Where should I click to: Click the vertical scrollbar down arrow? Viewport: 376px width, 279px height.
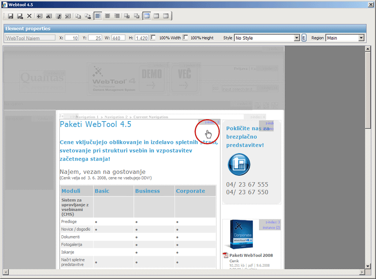point(368,266)
